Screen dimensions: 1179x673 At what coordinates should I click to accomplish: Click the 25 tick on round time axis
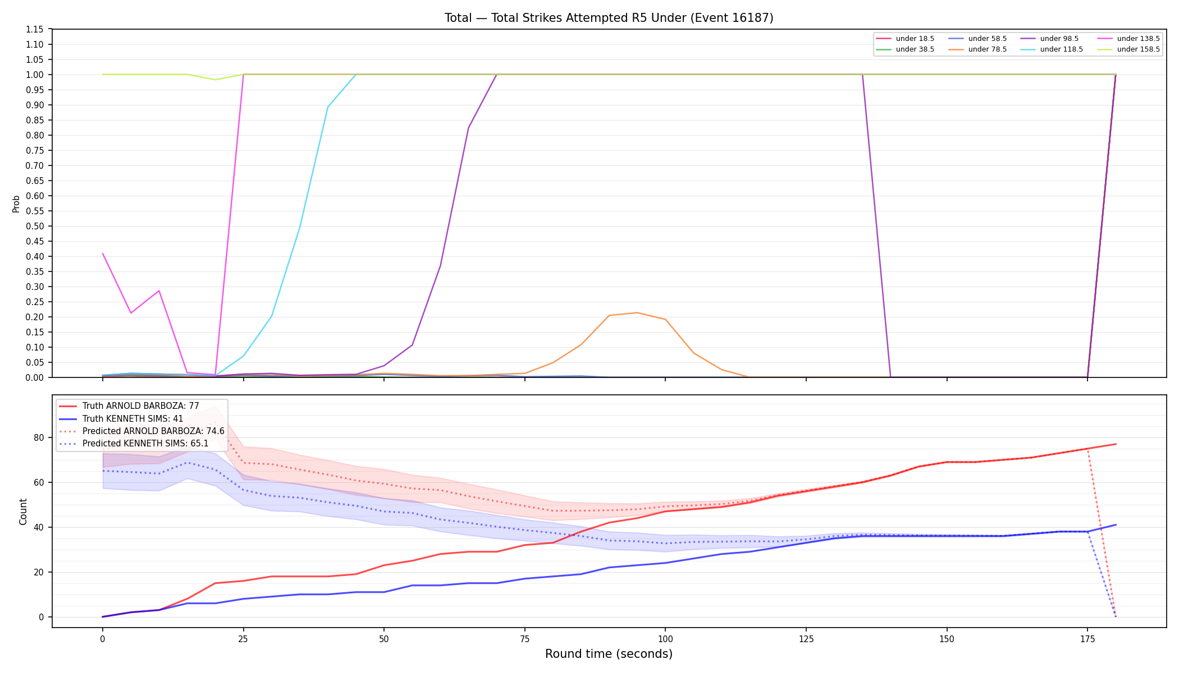(243, 639)
